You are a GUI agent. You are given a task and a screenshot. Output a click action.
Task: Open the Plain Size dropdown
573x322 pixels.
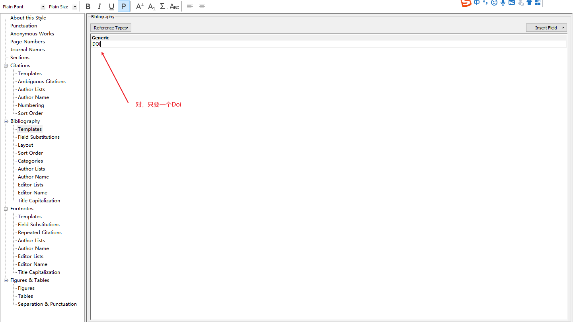(x=75, y=7)
